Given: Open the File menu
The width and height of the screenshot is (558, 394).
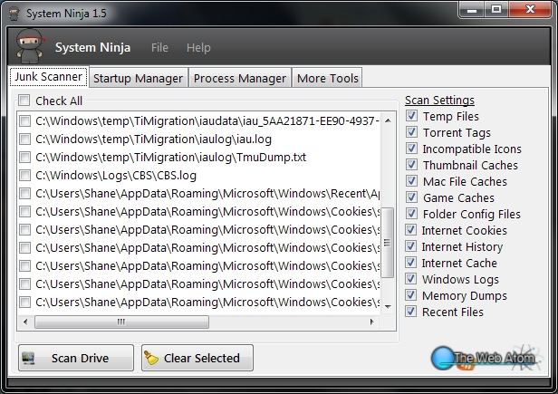Looking at the screenshot, I should coord(159,47).
